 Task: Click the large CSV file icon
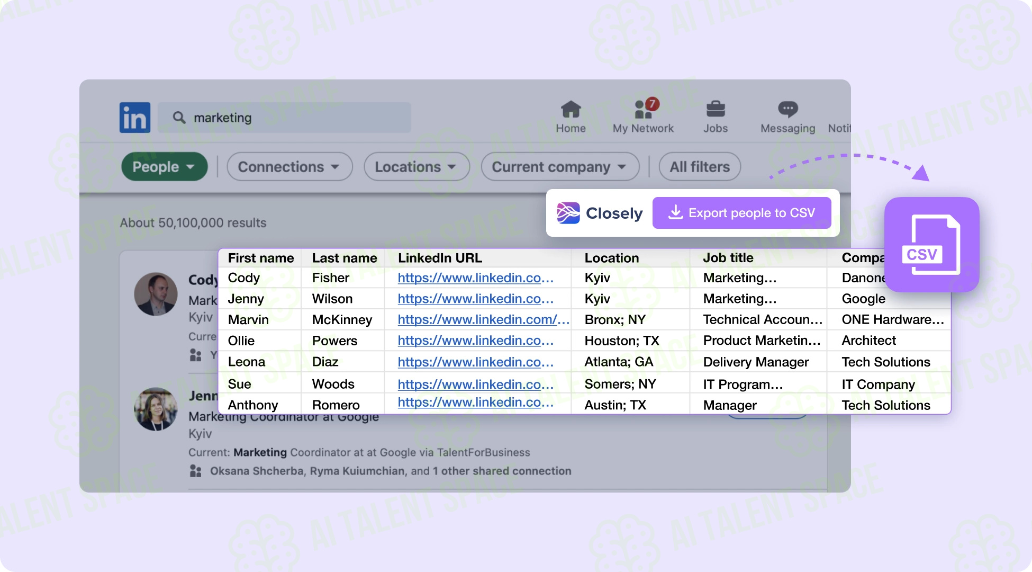(x=932, y=245)
